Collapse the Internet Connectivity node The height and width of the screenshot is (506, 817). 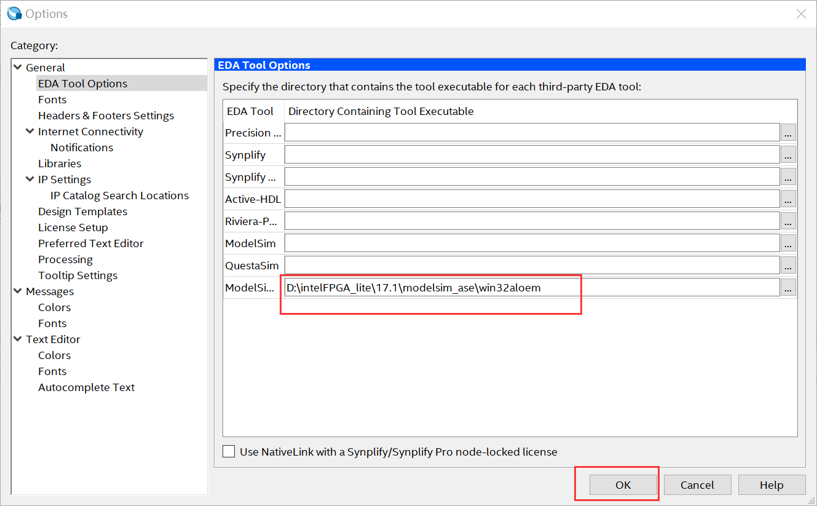pos(30,131)
